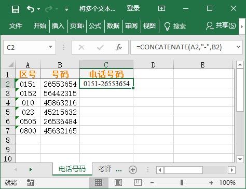Select cell containing 0151
Viewport: 246px width, 189px height.
(28, 84)
